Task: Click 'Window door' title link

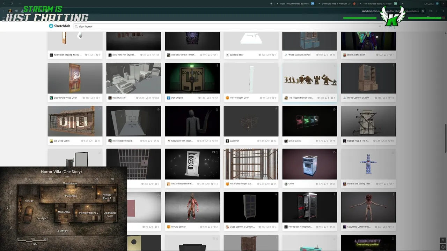Action: click(237, 55)
